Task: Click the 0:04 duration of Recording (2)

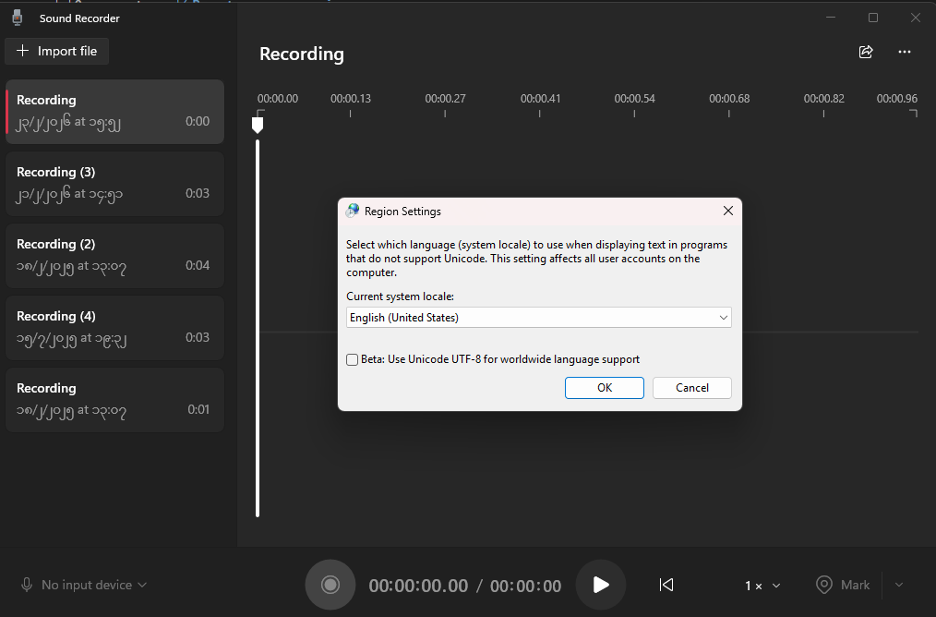Action: point(197,265)
